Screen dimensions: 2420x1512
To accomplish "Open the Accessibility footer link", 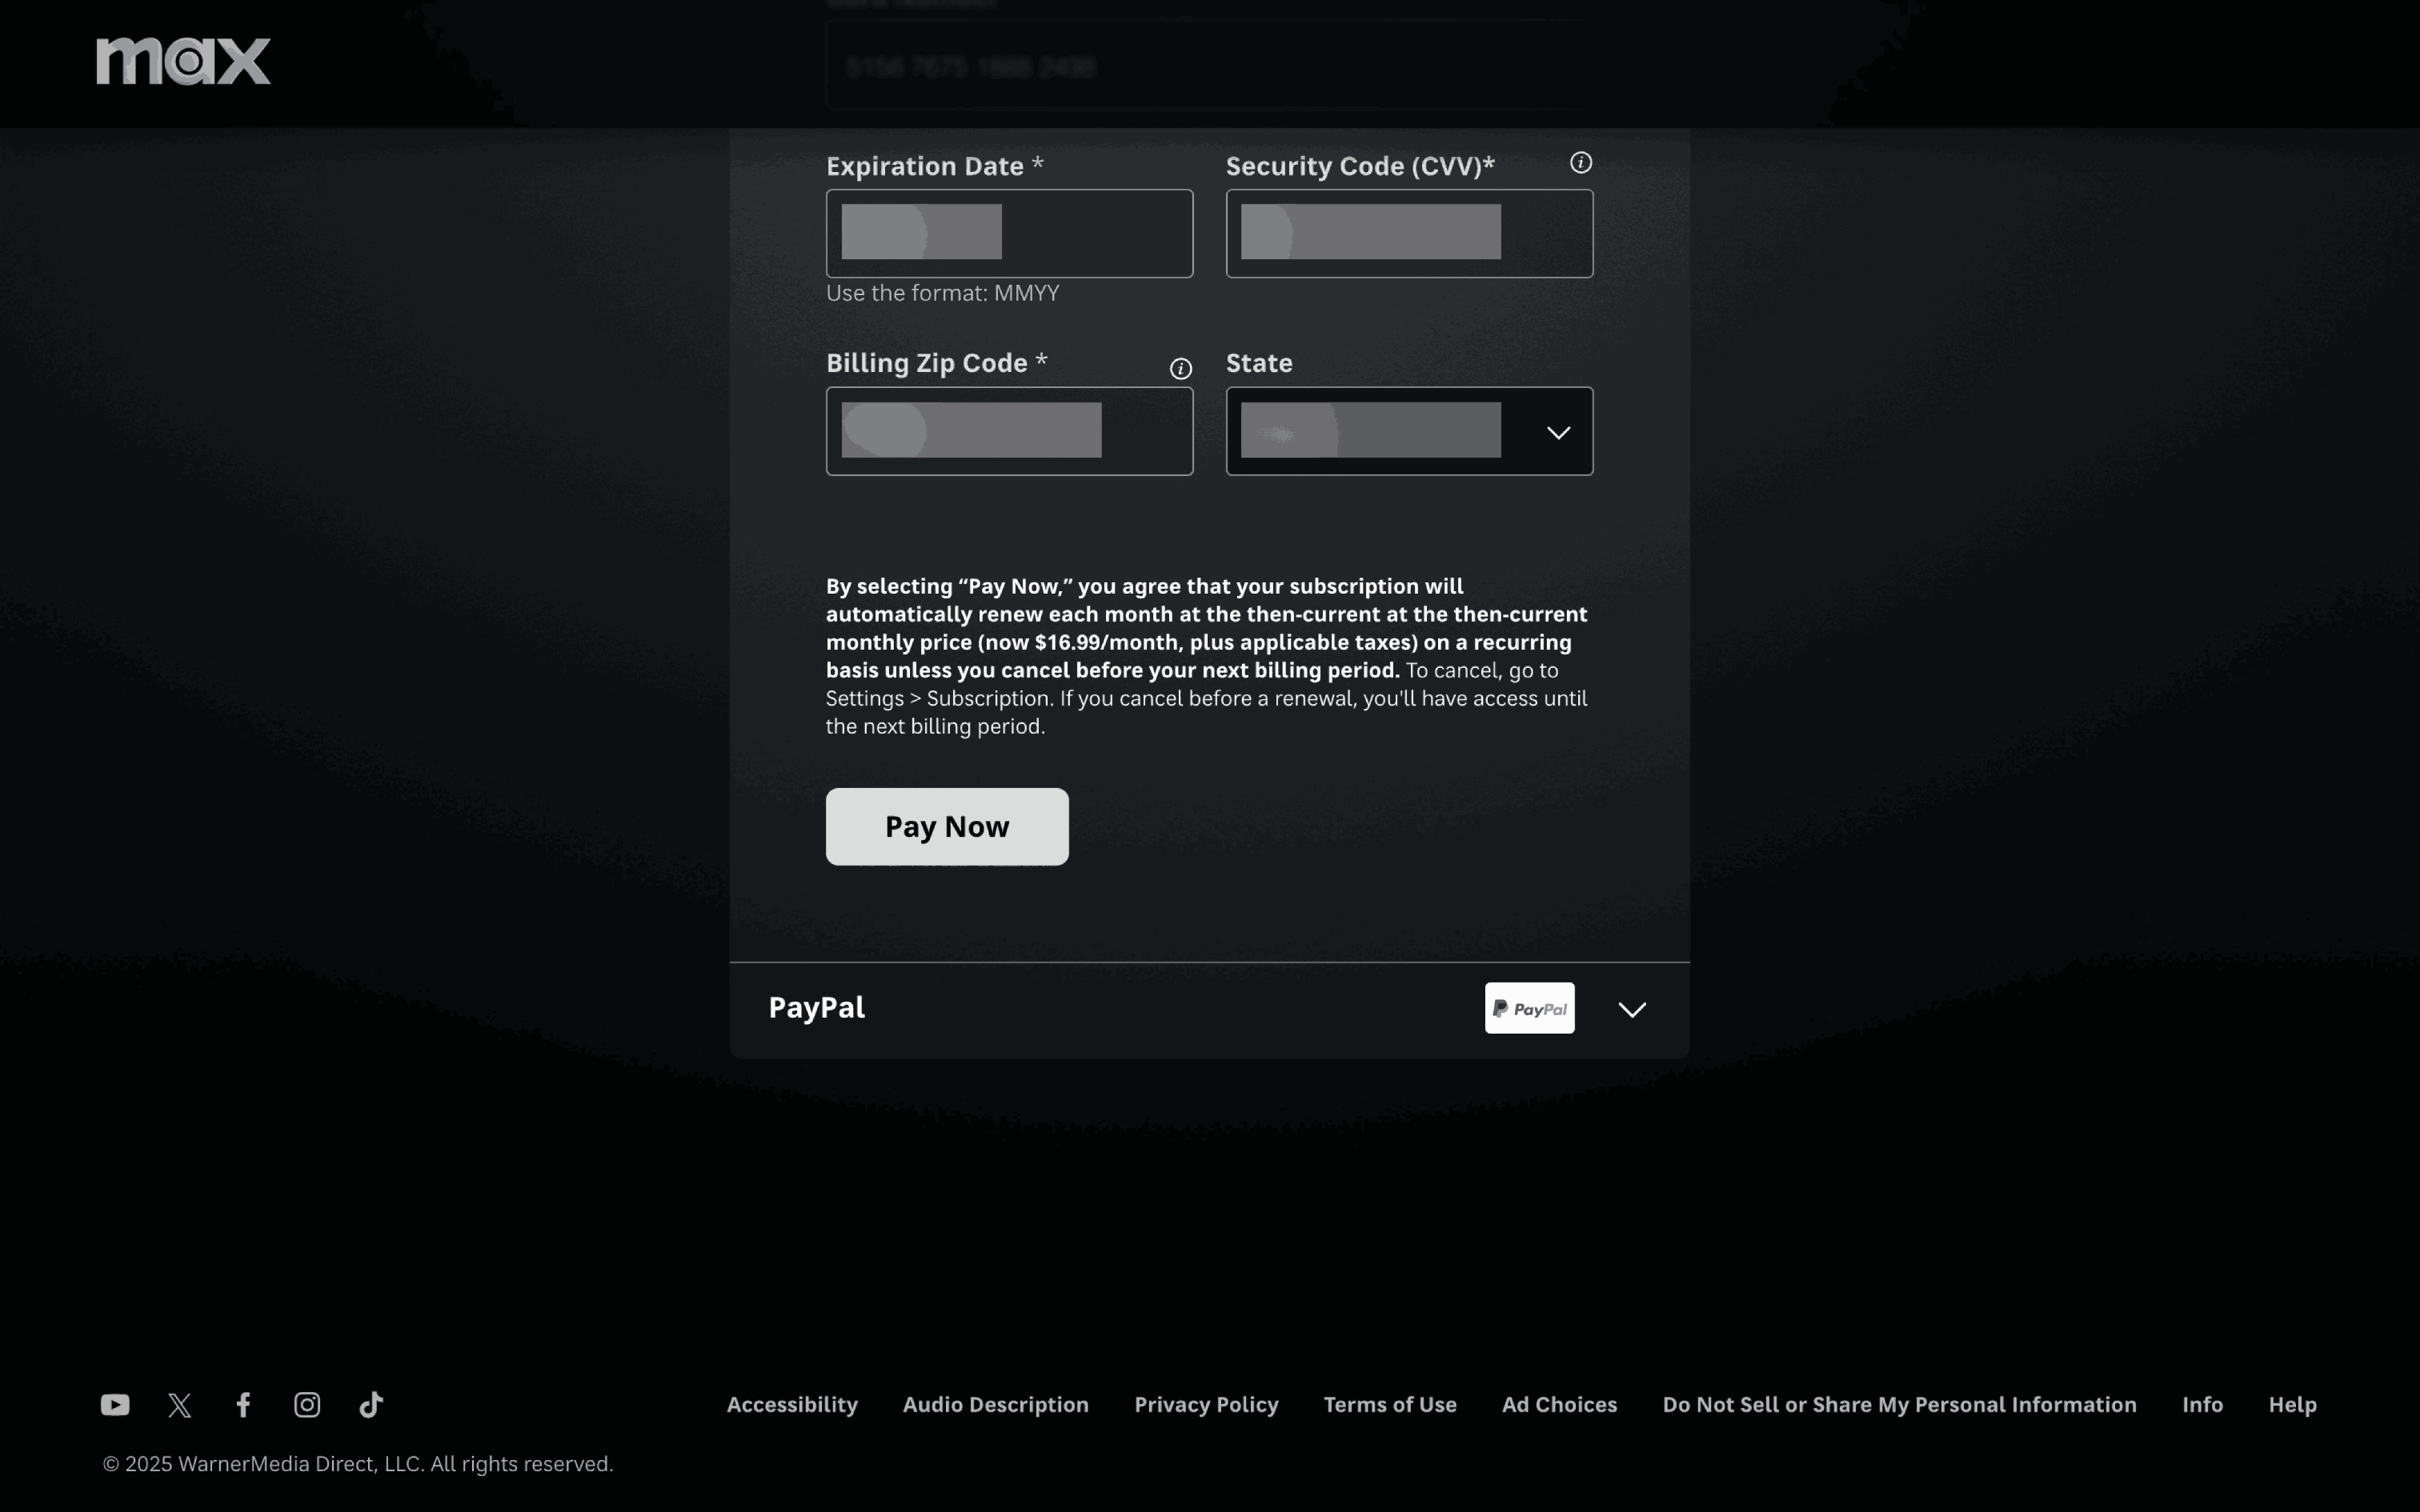I will [x=792, y=1405].
